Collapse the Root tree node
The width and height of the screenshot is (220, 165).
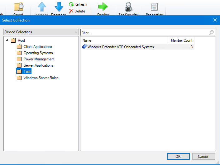[x=7, y=40]
